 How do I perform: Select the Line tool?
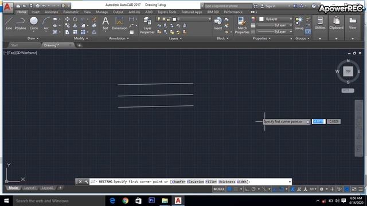tap(9, 23)
